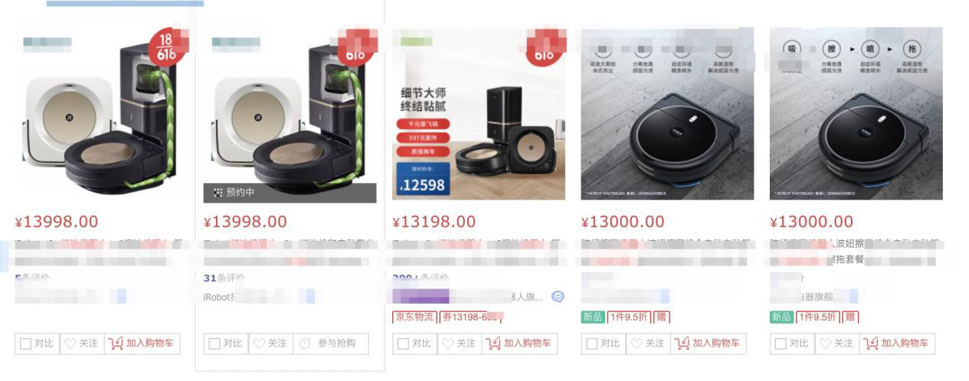Click 关注 heart on fourth product card
This screenshot has width=969, height=381.
(x=637, y=344)
